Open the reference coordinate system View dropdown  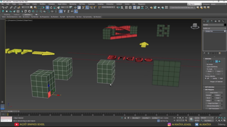pyautogui.click(x=65, y=7)
